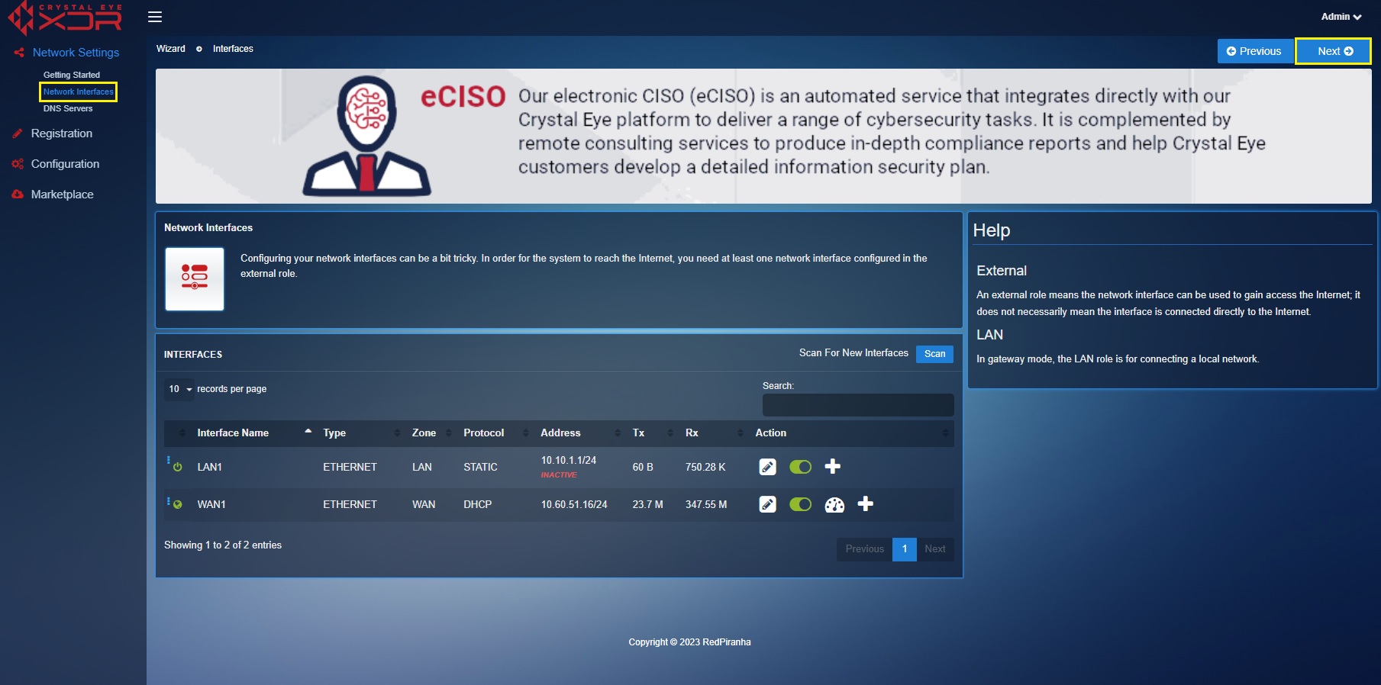Open the hamburger menu icon
The height and width of the screenshot is (685, 1381).
coord(155,17)
